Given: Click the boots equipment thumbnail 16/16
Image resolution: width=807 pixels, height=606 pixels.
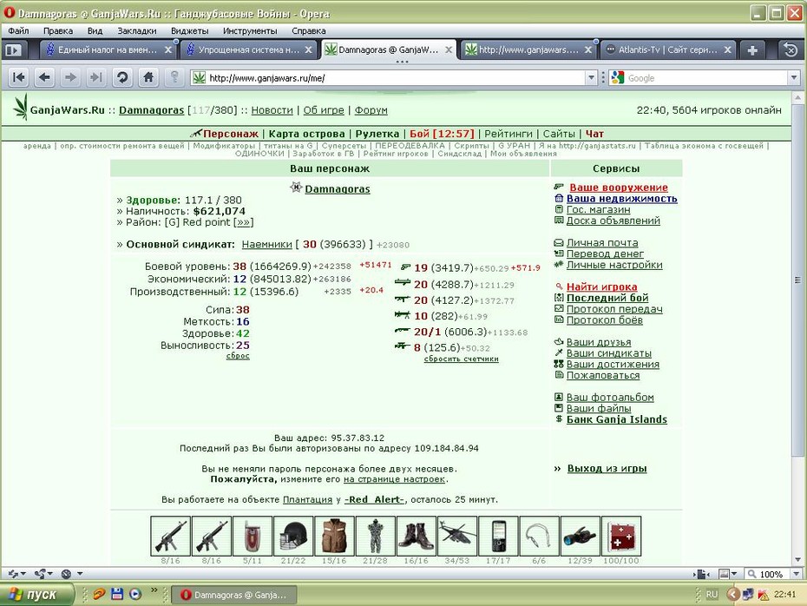Looking at the screenshot, I should 416,536.
